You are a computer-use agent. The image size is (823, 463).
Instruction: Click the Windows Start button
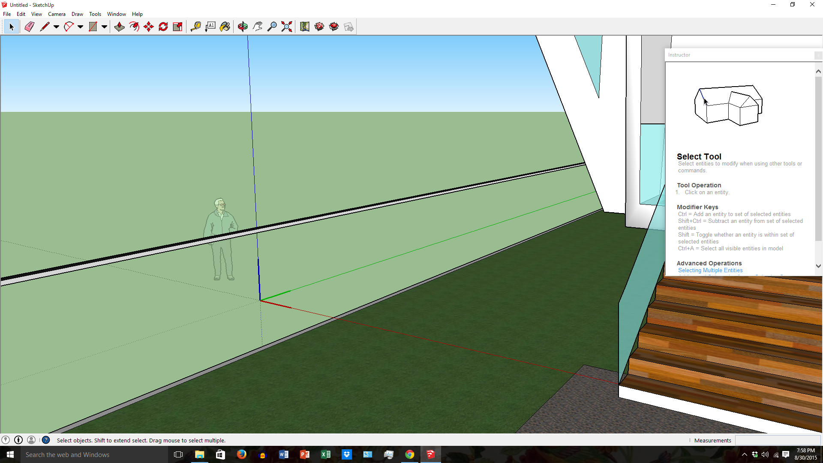coord(10,454)
